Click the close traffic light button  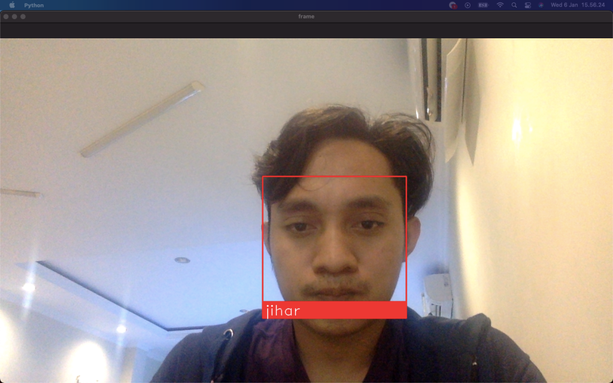tap(6, 16)
